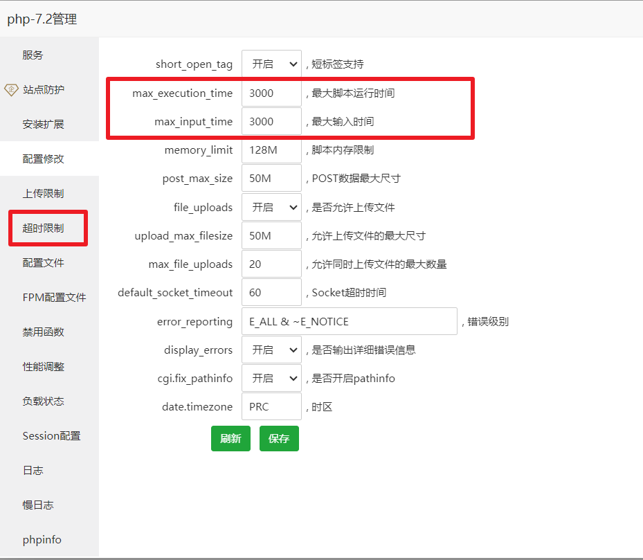Screen dimensions: 643x560
Task: Click the date.timezone input field
Action: click(x=271, y=407)
